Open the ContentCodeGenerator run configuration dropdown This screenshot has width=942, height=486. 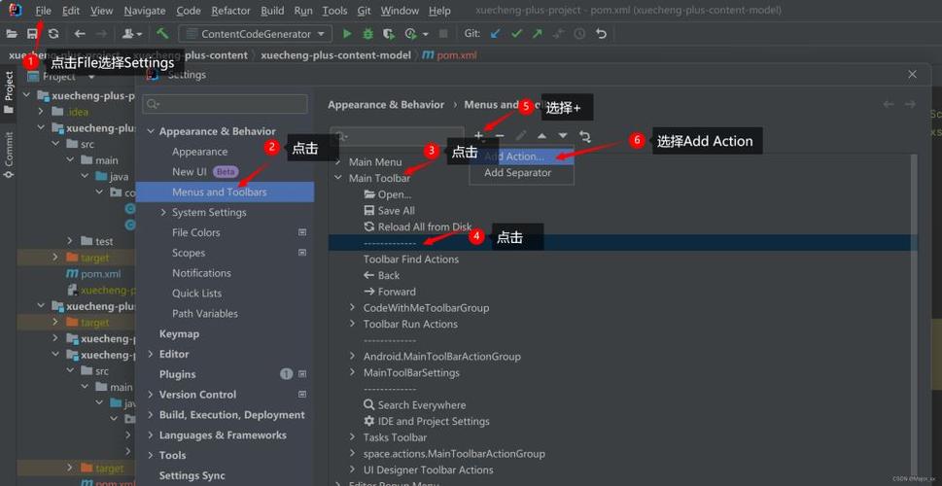256,34
